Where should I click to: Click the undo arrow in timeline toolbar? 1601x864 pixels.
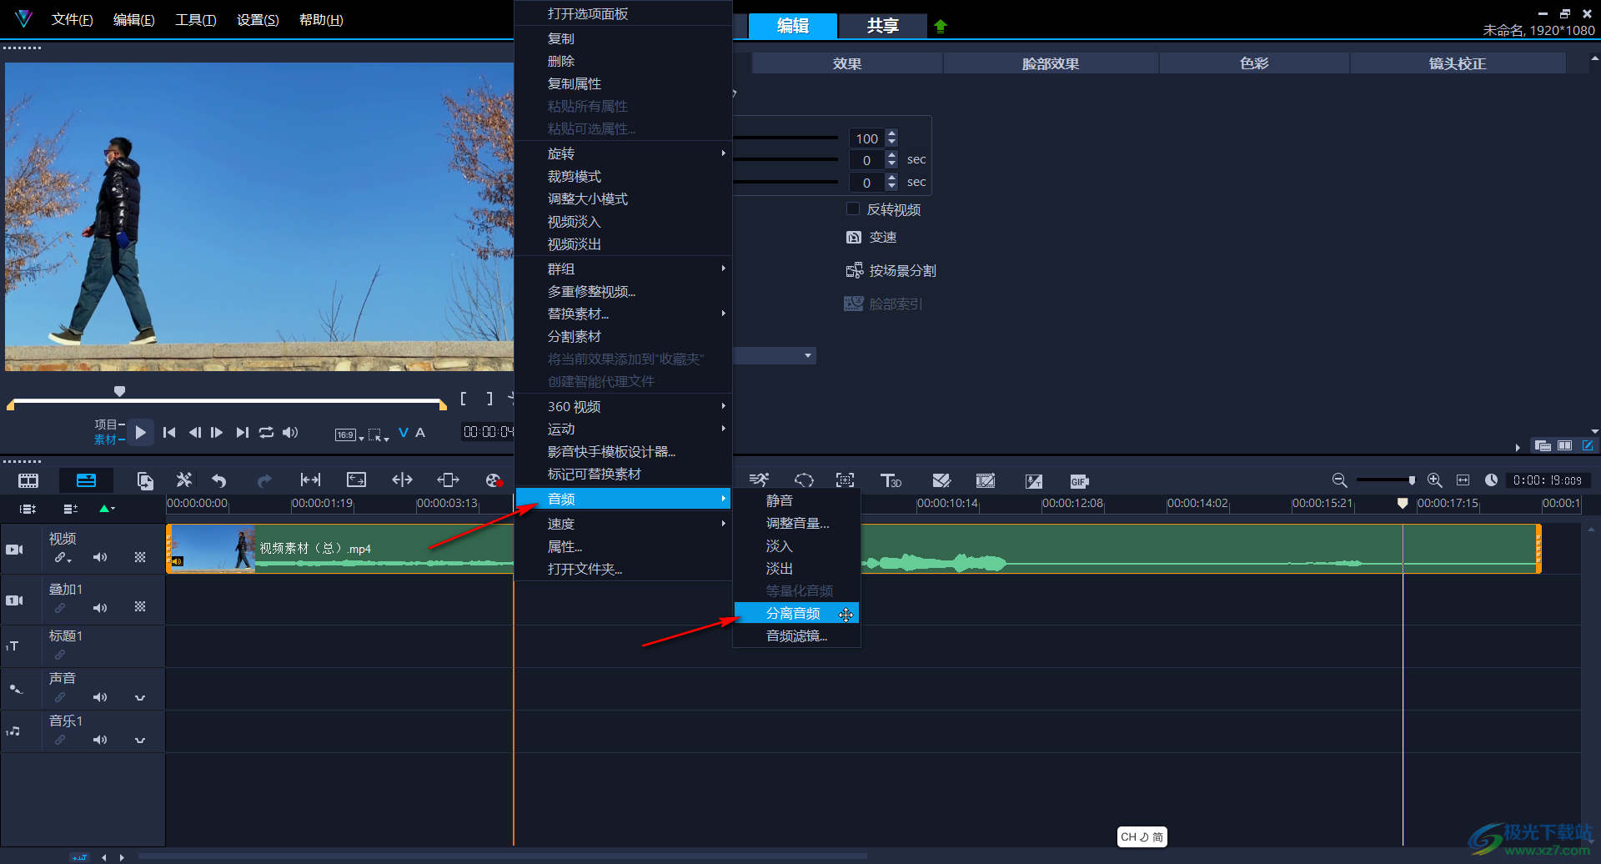click(219, 480)
